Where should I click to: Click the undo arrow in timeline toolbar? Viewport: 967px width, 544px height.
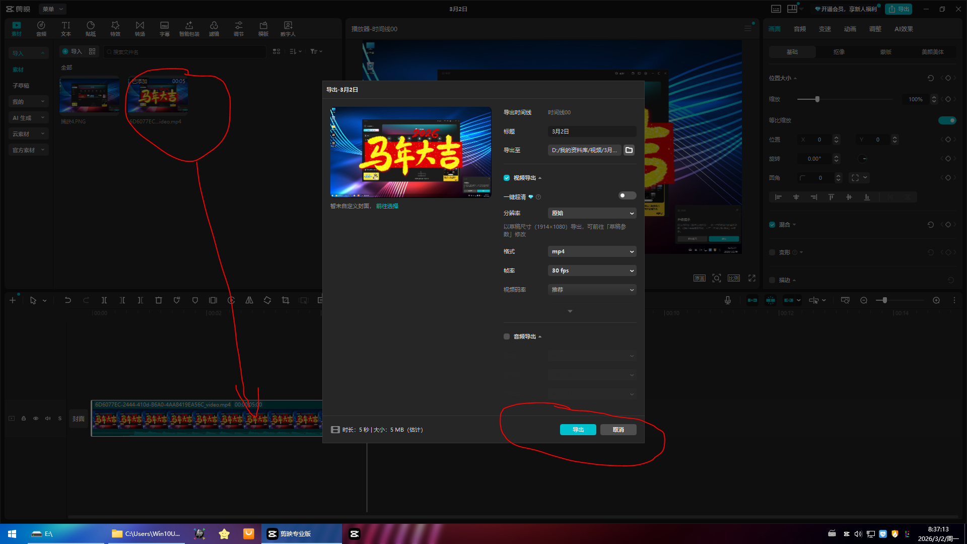click(67, 300)
